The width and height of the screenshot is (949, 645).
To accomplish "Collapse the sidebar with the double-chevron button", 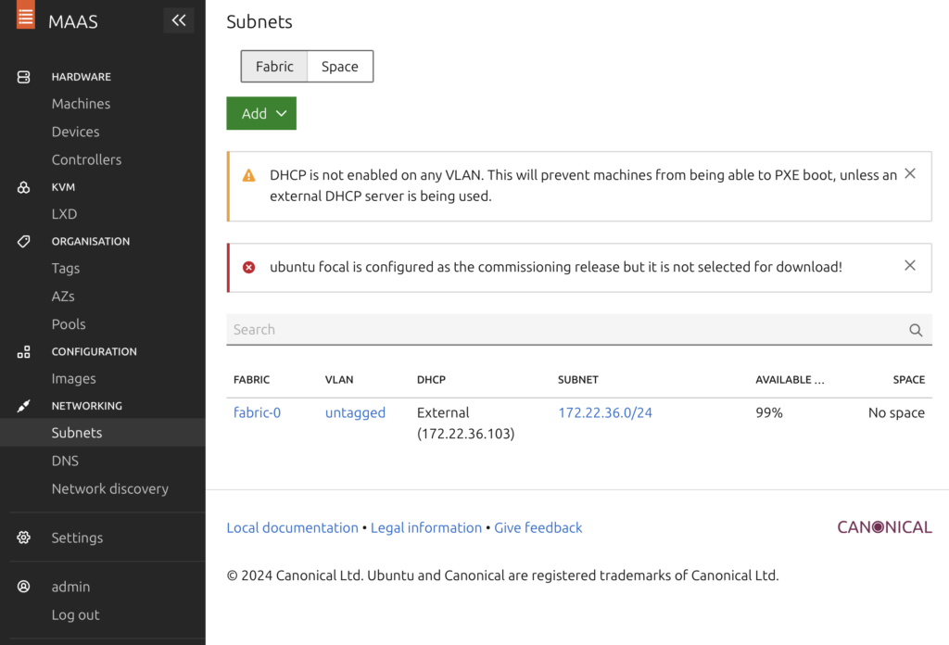I will pyautogui.click(x=179, y=20).
